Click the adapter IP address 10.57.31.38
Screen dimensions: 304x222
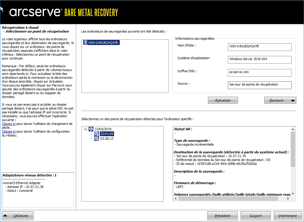(35, 187)
